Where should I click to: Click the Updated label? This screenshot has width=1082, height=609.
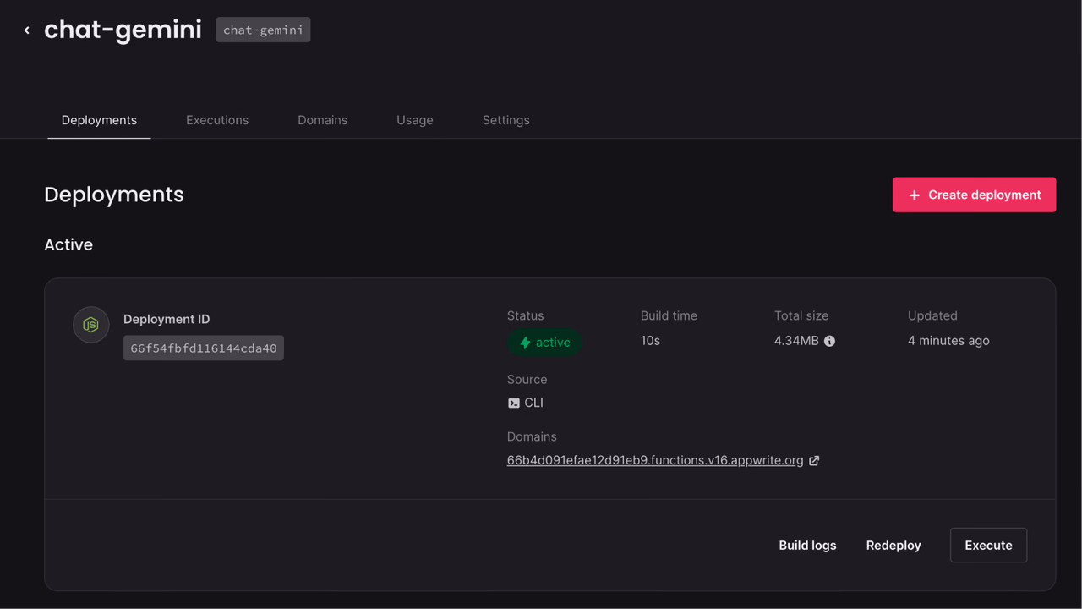[x=932, y=315]
